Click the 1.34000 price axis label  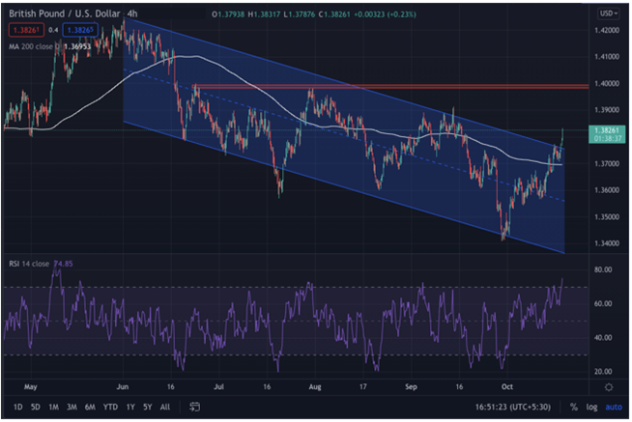[607, 243]
